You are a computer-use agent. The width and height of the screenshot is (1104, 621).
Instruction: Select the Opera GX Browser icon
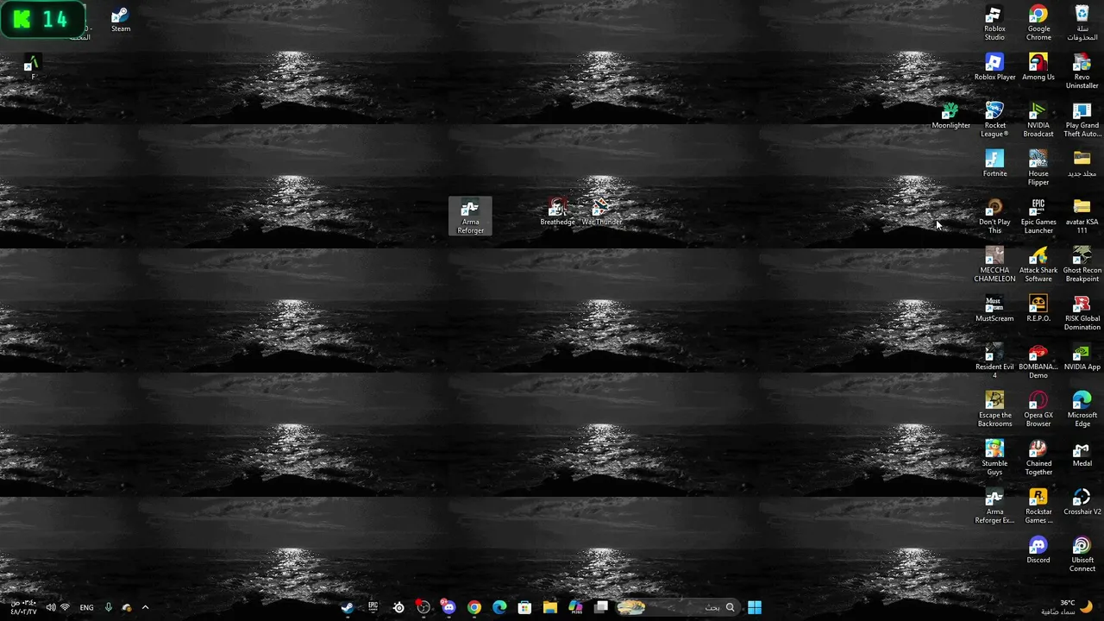[x=1038, y=411]
